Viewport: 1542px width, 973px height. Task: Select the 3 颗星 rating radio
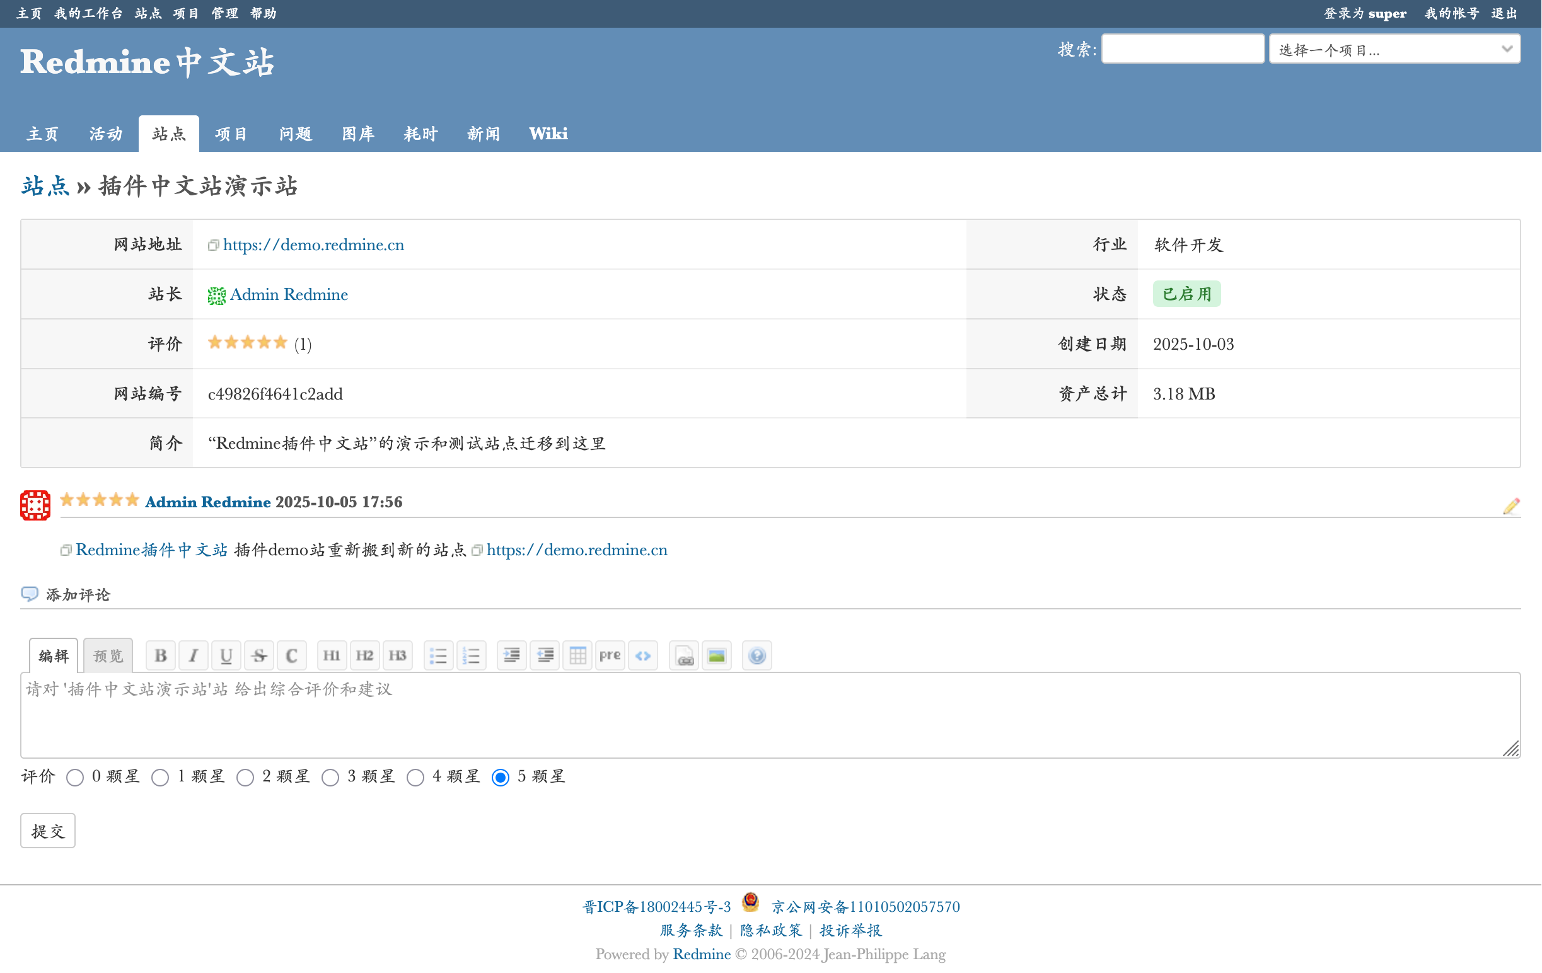pyautogui.click(x=330, y=777)
